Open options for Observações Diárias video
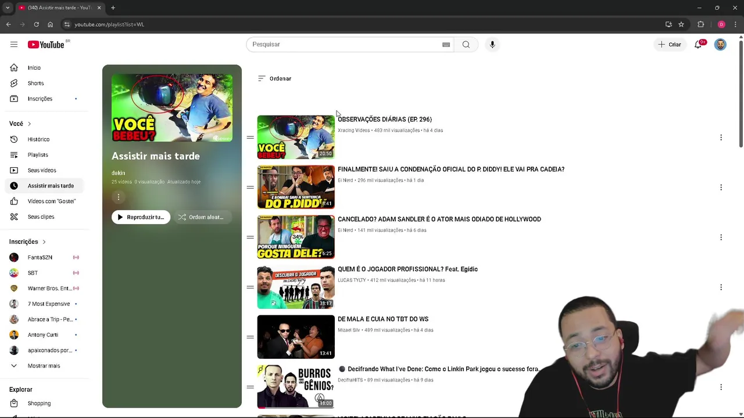 tap(721, 138)
